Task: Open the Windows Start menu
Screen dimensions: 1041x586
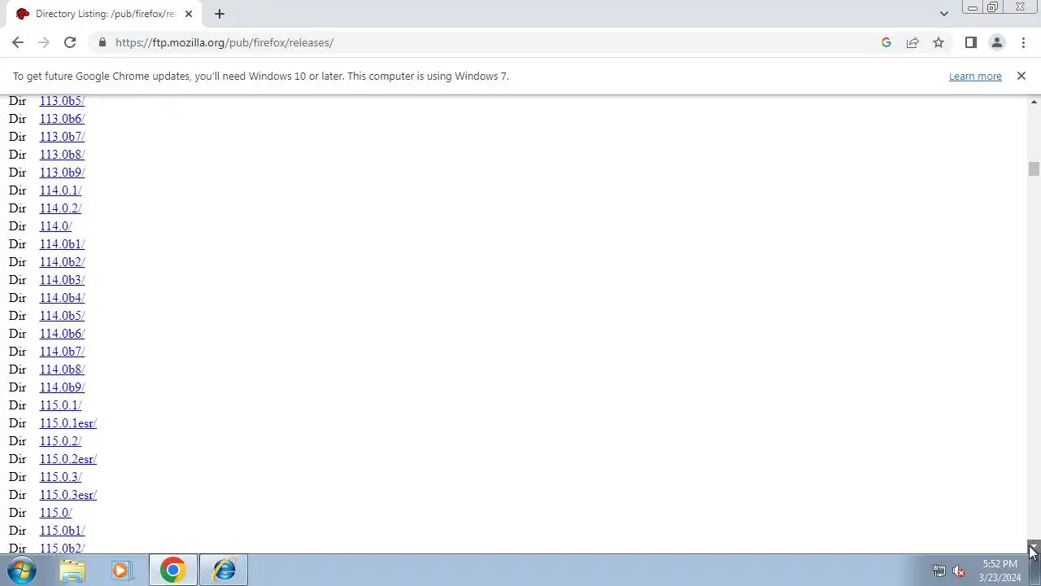Action: click(22, 571)
